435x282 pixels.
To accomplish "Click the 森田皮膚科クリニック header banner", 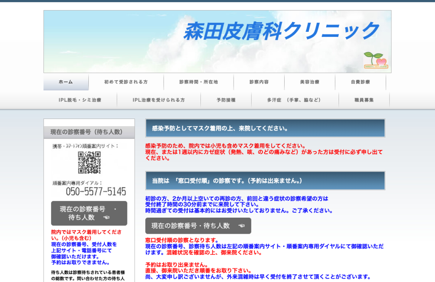I will click(x=217, y=42).
